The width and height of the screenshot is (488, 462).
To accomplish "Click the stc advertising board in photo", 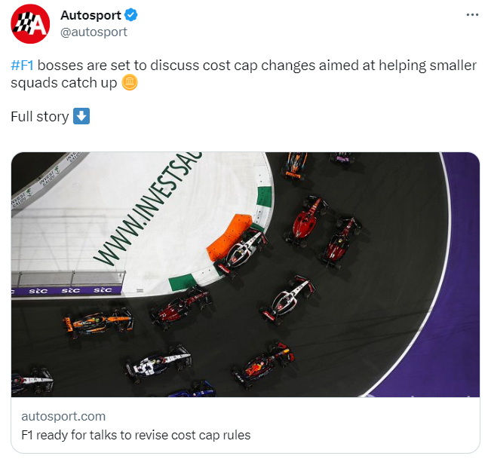I will [x=66, y=290].
